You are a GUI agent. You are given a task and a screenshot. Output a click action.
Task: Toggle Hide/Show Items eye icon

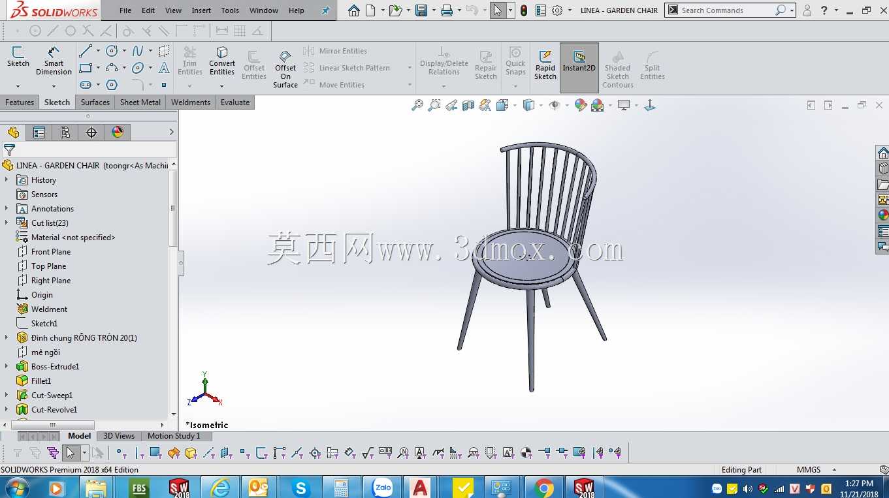point(555,105)
